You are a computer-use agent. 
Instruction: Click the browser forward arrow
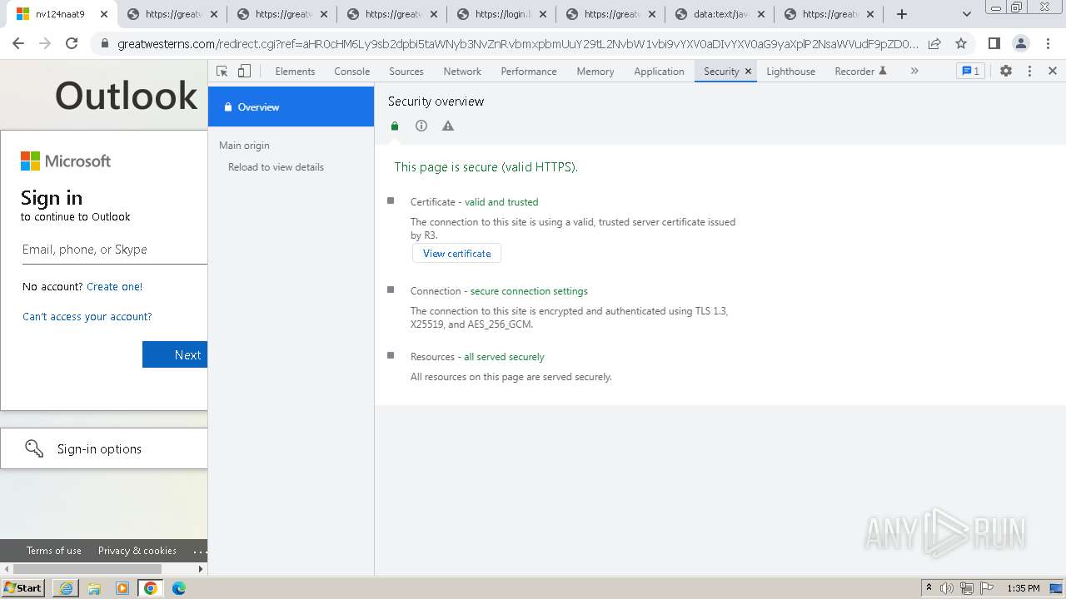point(45,44)
